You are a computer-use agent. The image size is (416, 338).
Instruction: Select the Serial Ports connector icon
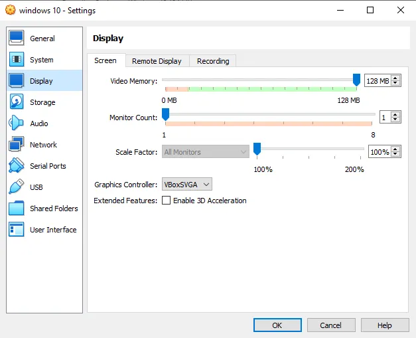click(16, 165)
